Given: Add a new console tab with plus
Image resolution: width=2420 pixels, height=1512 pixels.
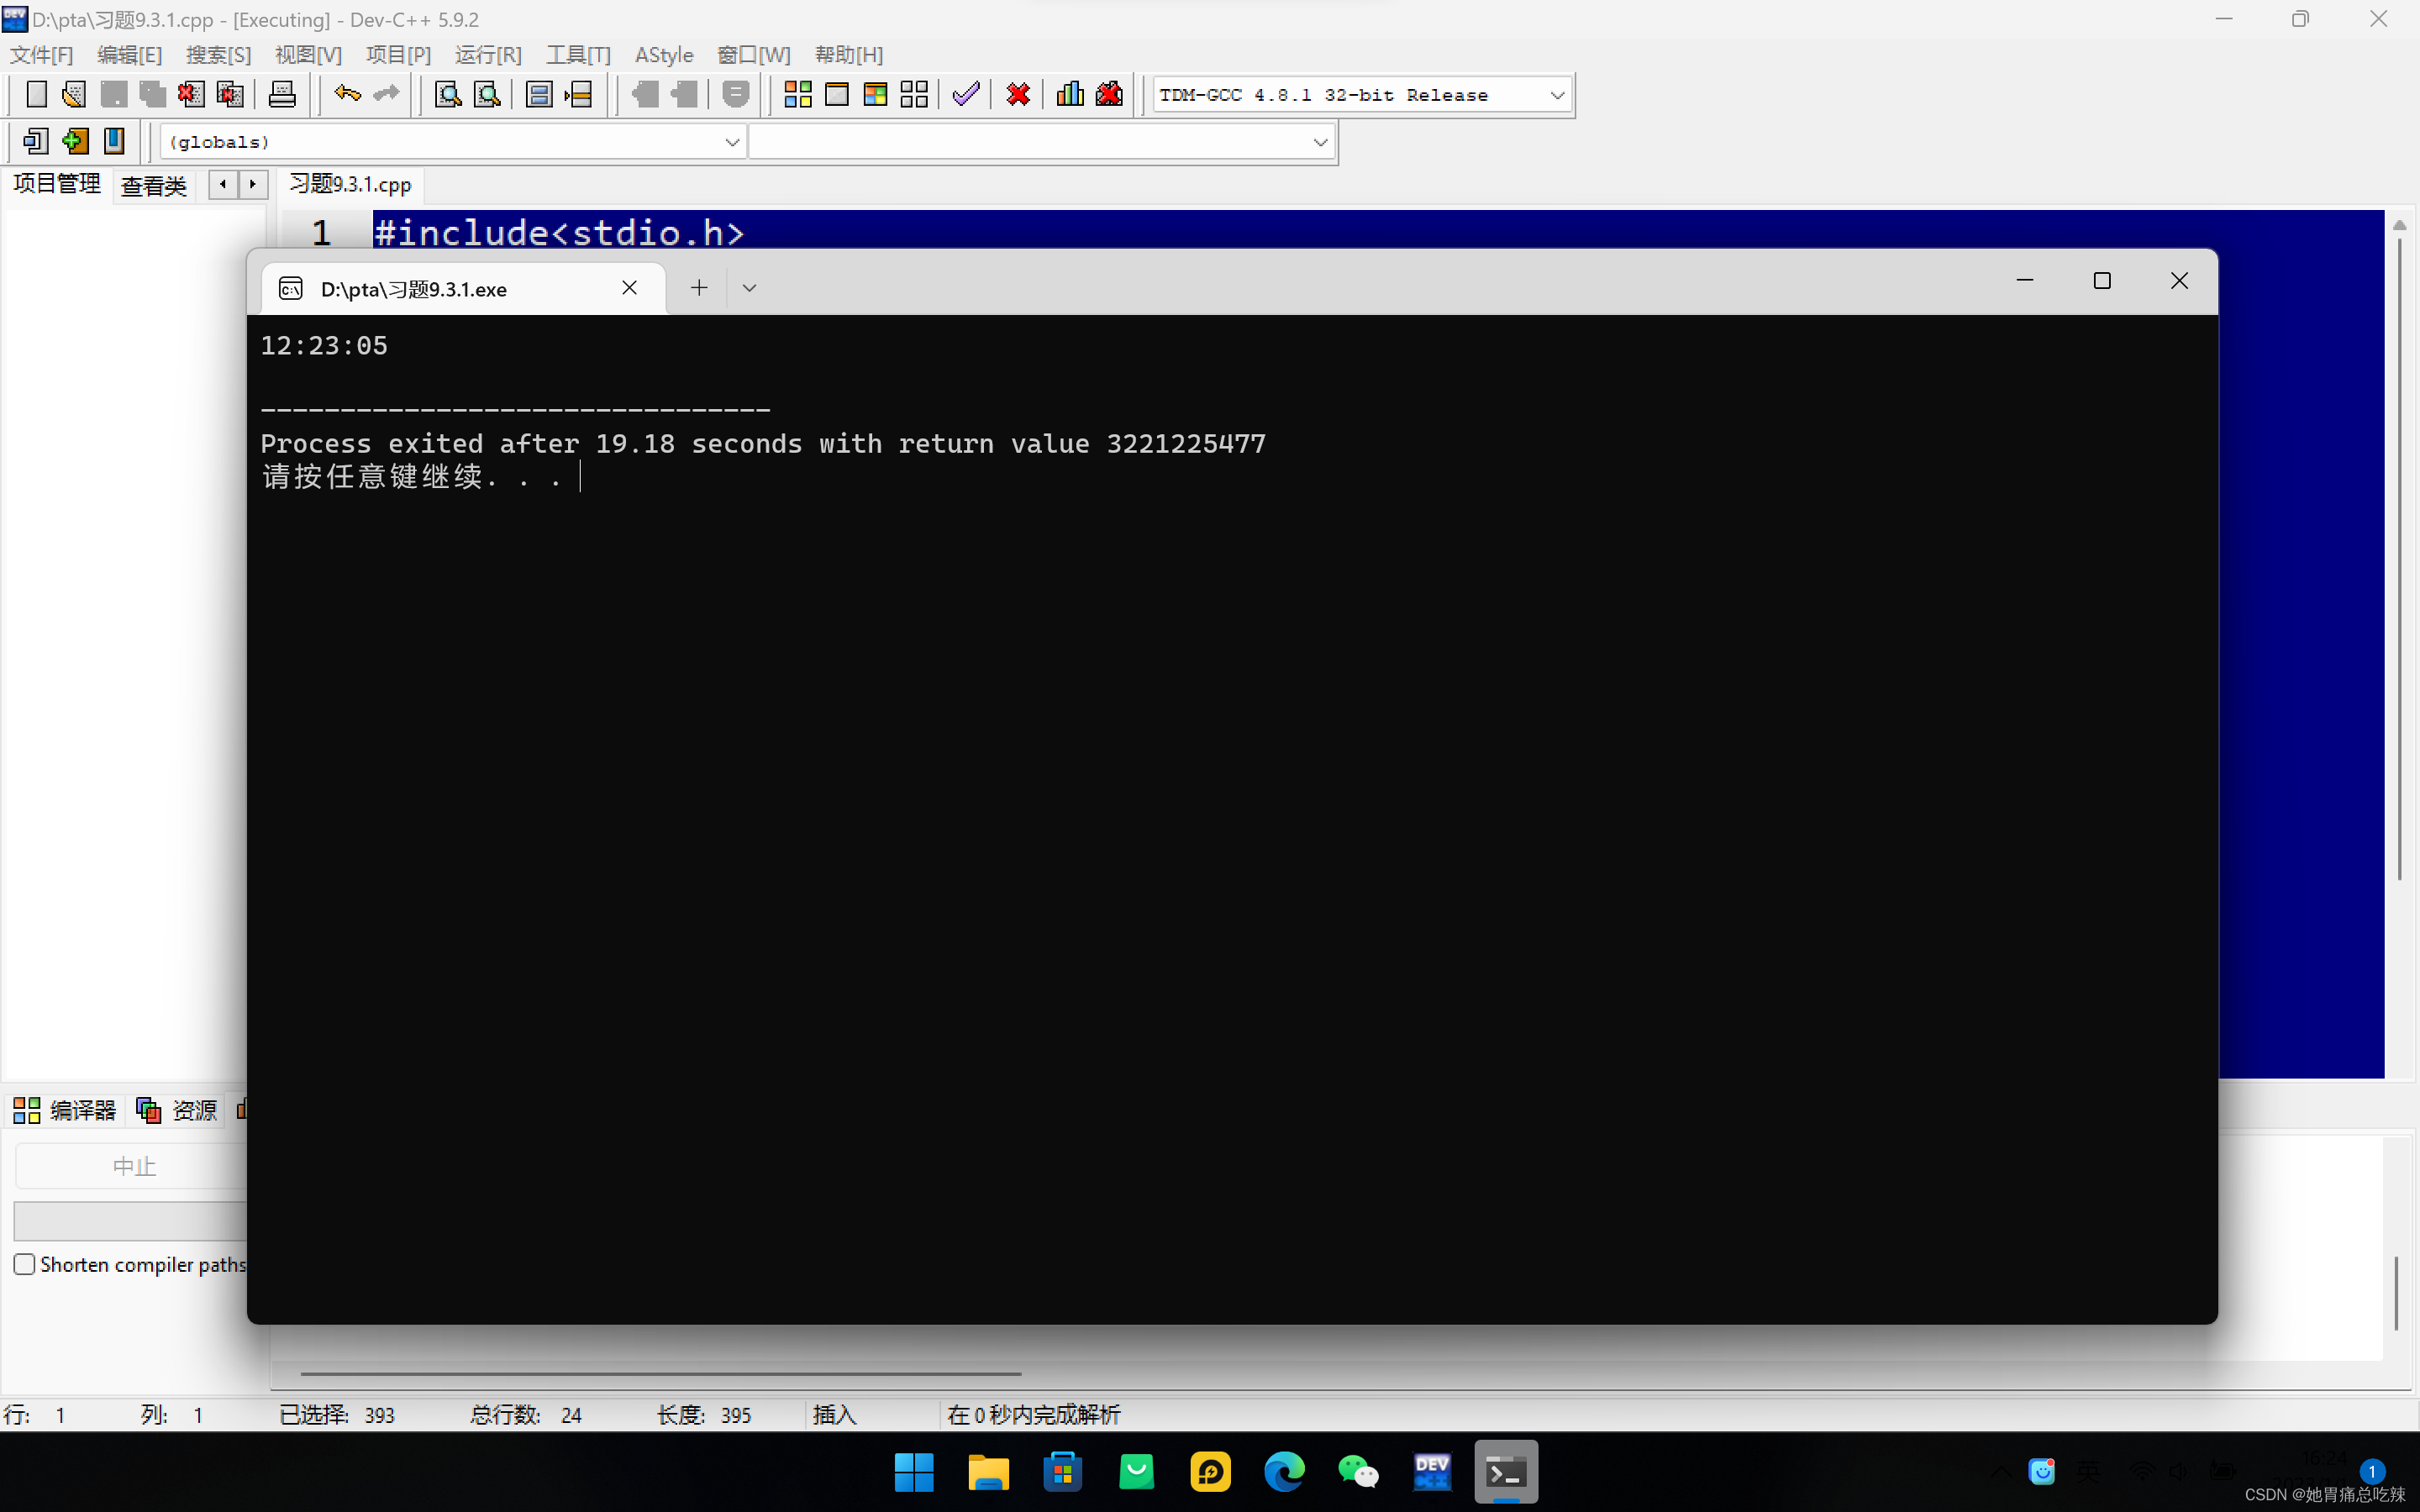Looking at the screenshot, I should point(699,288).
